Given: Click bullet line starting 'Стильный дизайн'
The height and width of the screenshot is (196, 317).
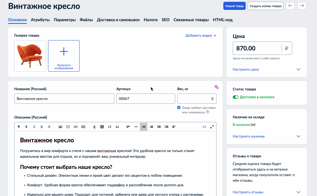Looking at the screenshot, I should [x=105, y=175].
